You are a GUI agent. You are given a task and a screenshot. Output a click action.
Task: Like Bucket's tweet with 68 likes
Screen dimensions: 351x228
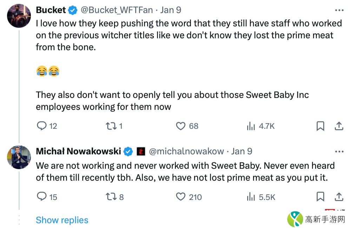tap(180, 126)
